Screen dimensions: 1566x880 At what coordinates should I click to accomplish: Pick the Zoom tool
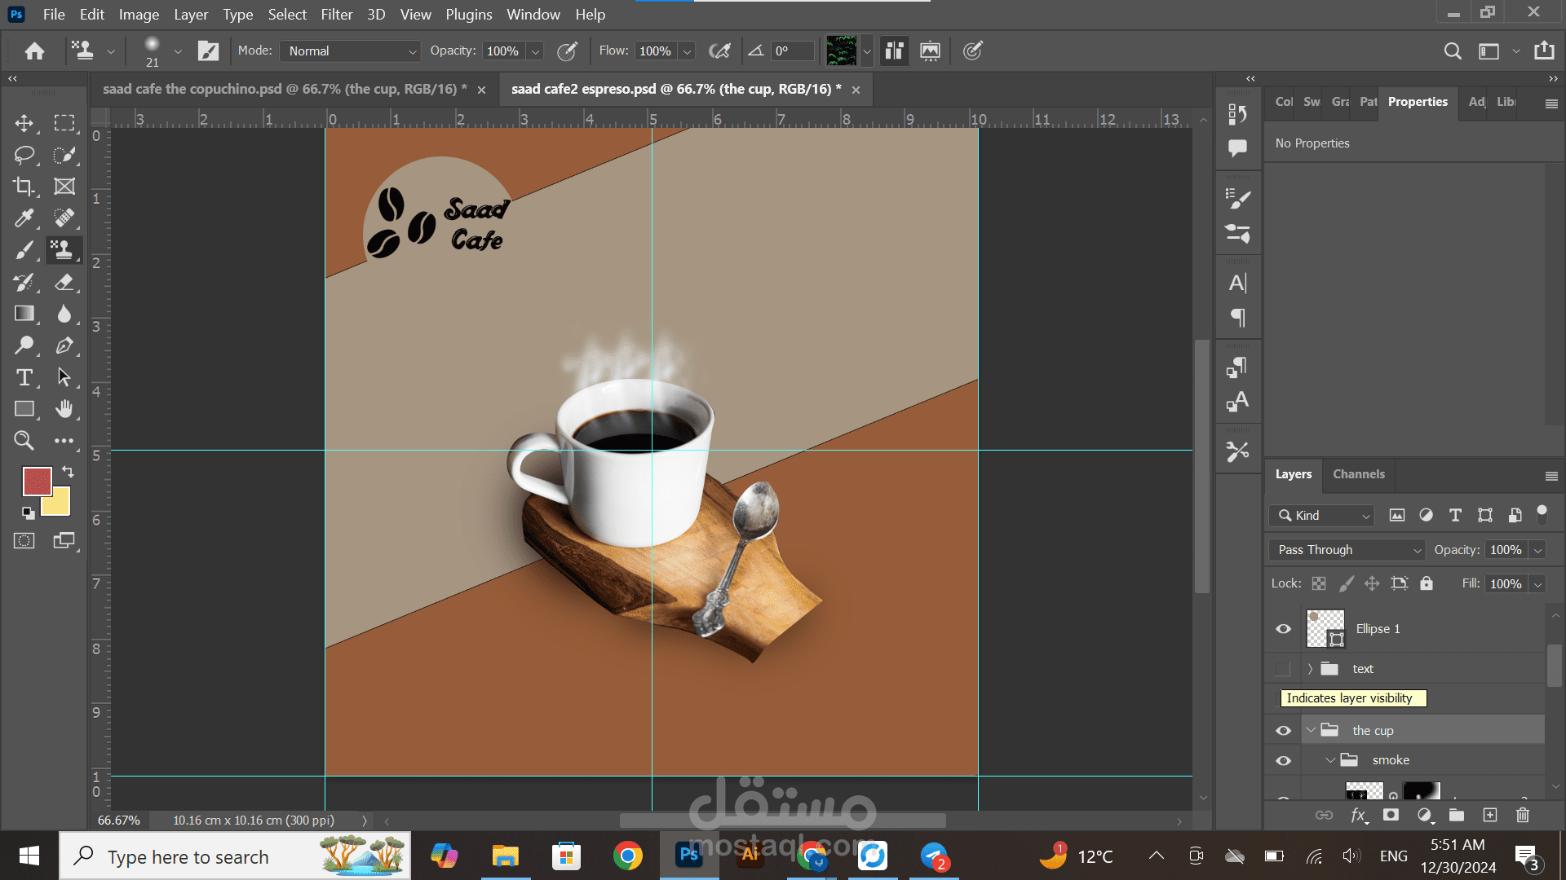tap(24, 441)
